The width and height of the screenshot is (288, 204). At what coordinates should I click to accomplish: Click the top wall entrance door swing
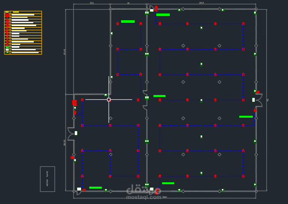151,7
